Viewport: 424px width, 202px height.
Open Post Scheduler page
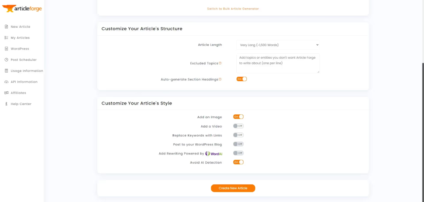24,60
